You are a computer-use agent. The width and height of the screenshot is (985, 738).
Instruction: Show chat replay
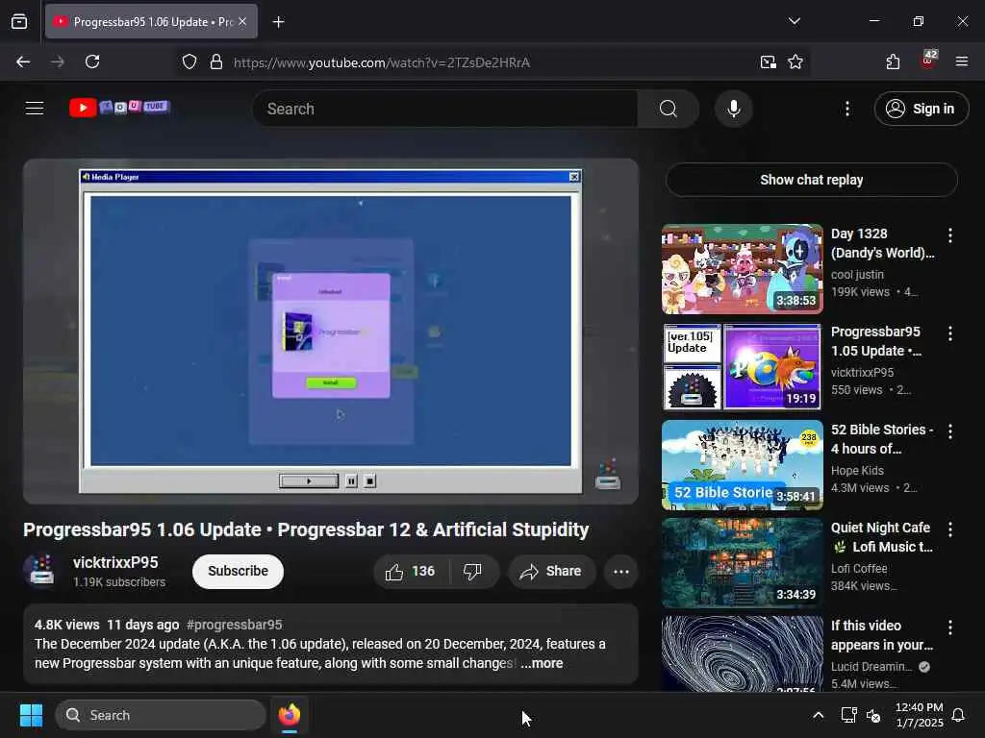(x=811, y=180)
